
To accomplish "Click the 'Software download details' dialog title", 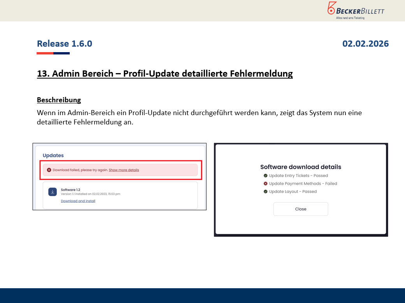I will pos(301,167).
